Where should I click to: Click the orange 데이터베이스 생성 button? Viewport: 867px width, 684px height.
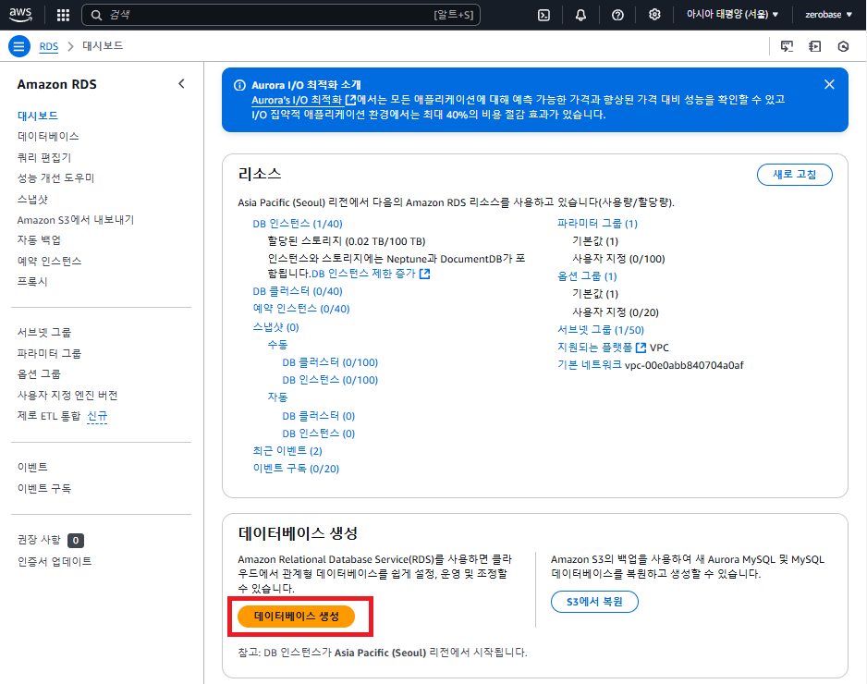pyautogui.click(x=297, y=616)
